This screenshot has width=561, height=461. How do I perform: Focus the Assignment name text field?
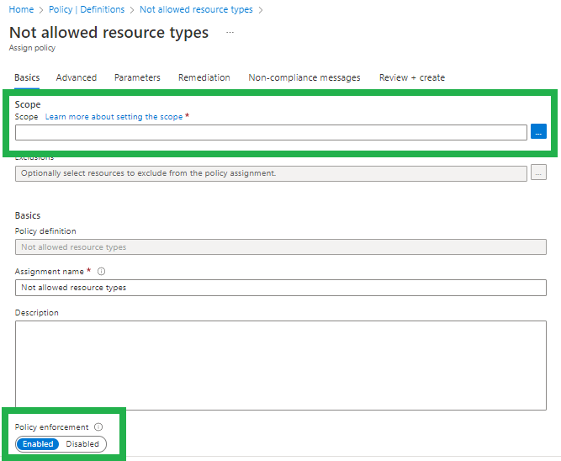[280, 288]
